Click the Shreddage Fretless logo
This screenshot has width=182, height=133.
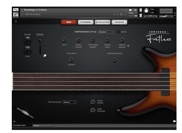(x=158, y=37)
